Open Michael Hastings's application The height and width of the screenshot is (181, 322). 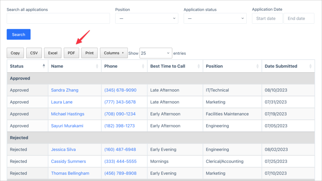point(68,114)
